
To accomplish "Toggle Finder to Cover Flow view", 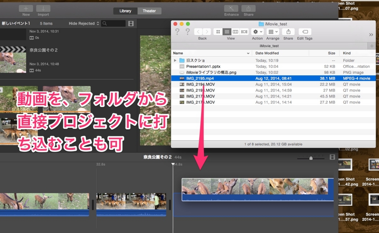I will tap(244, 31).
